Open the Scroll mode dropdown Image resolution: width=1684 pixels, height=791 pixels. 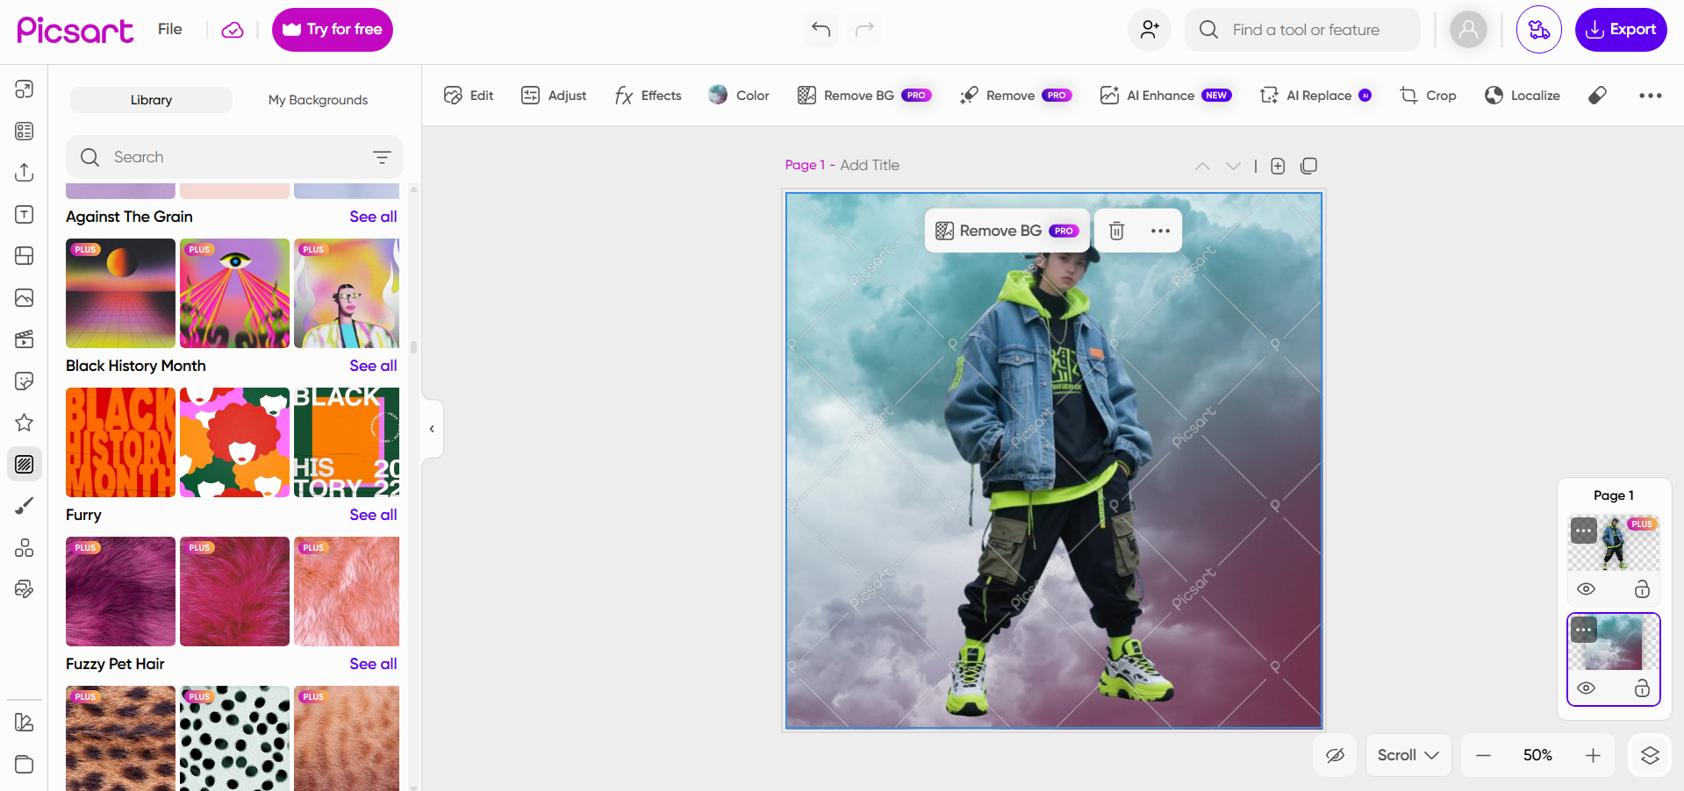pyautogui.click(x=1408, y=755)
